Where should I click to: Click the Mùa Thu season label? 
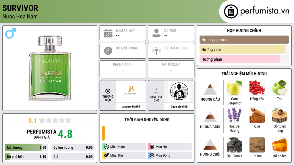(117, 155)
